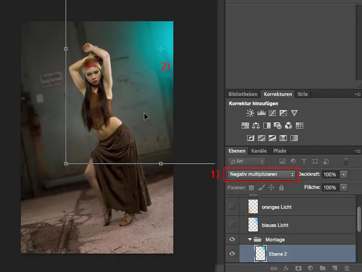Image resolution: width=362 pixels, height=272 pixels.
Task: Show the oranges Licht layer
Action: click(x=232, y=206)
